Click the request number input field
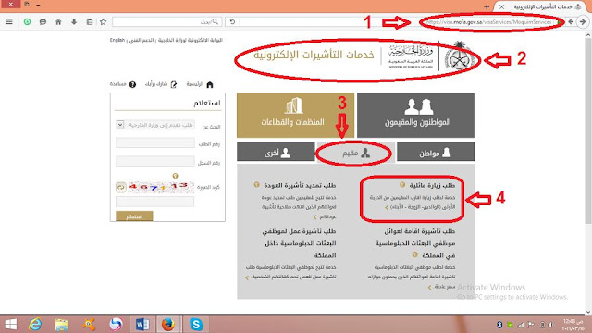The image size is (592, 333). pyautogui.click(x=155, y=142)
